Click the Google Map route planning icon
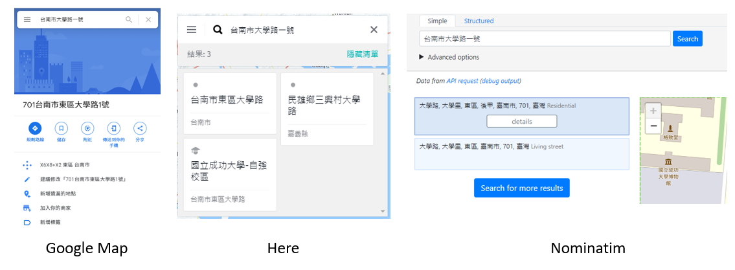735x270 pixels. 35,128
